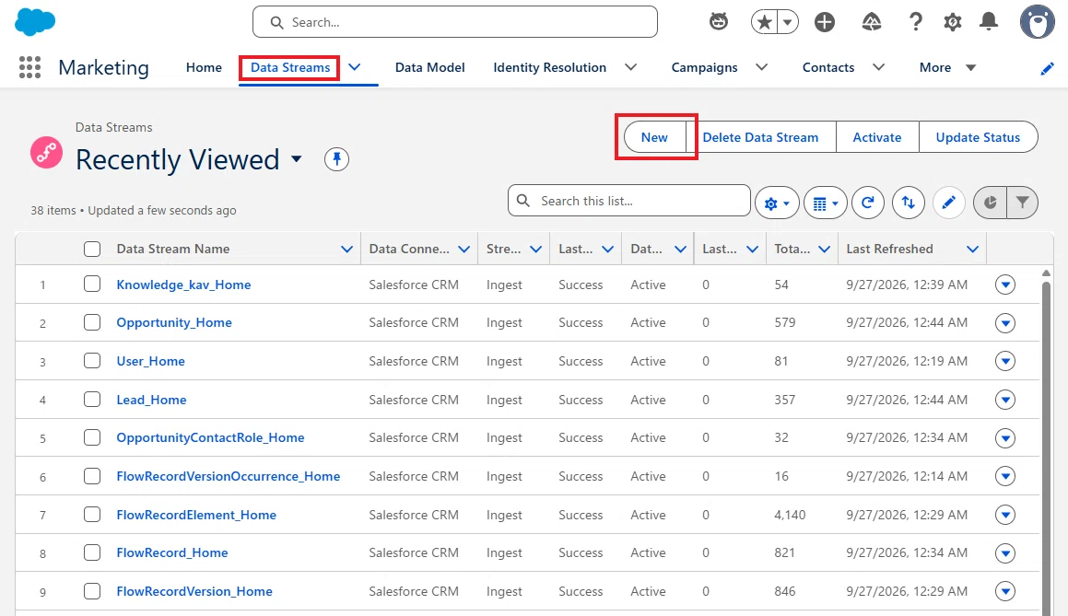The image size is (1068, 616).
Task: Expand the Identity Resolution tab chevron
Action: point(630,67)
